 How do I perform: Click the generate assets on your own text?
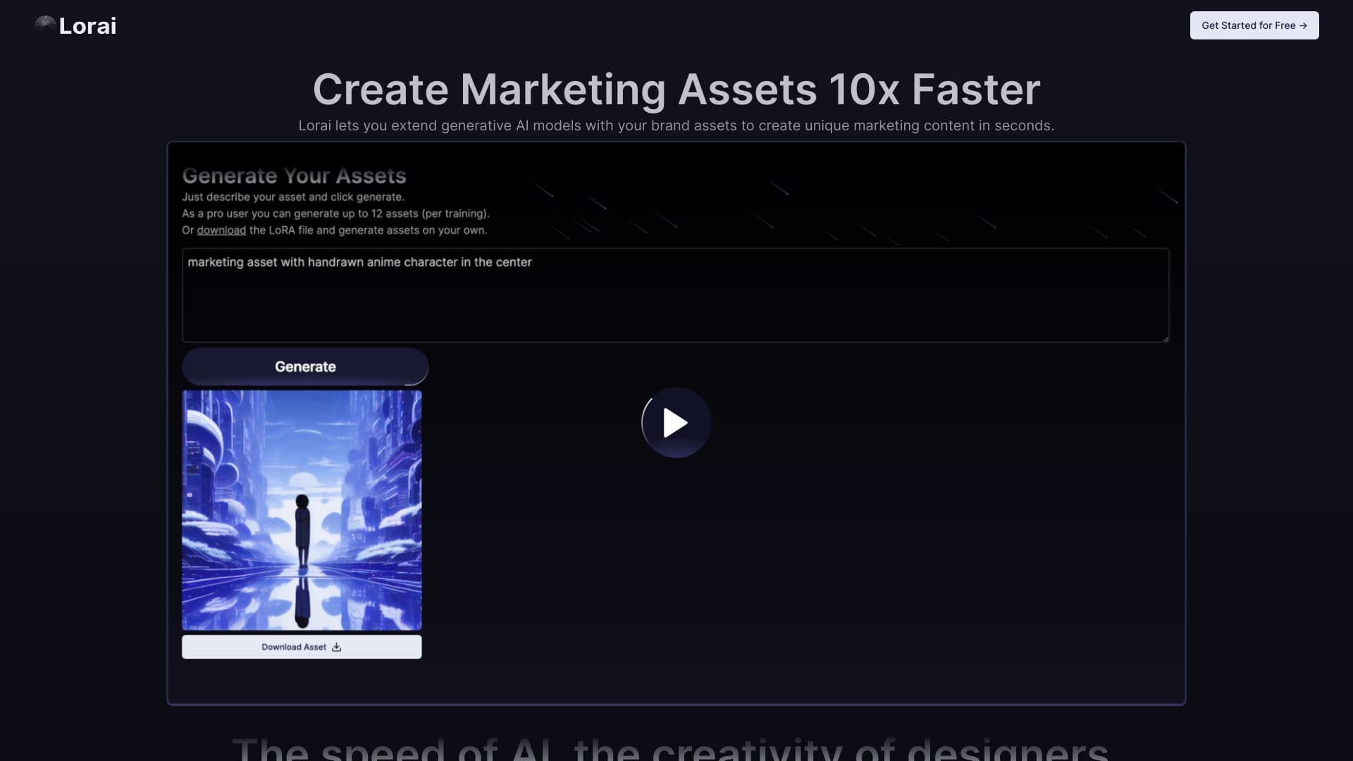(412, 230)
